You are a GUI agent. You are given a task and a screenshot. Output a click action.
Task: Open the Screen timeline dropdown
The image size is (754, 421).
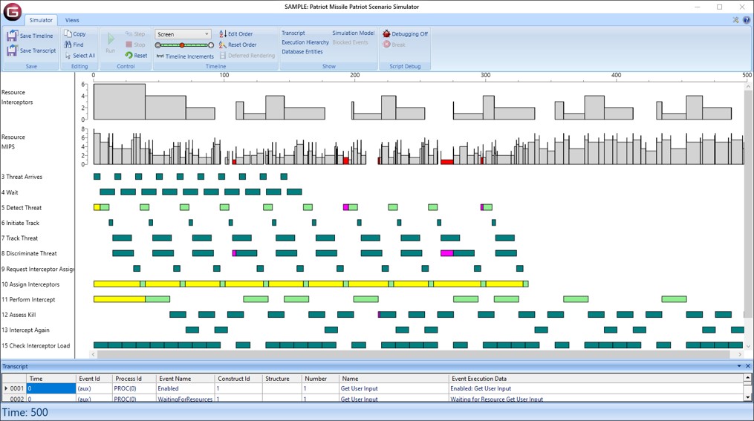click(207, 34)
